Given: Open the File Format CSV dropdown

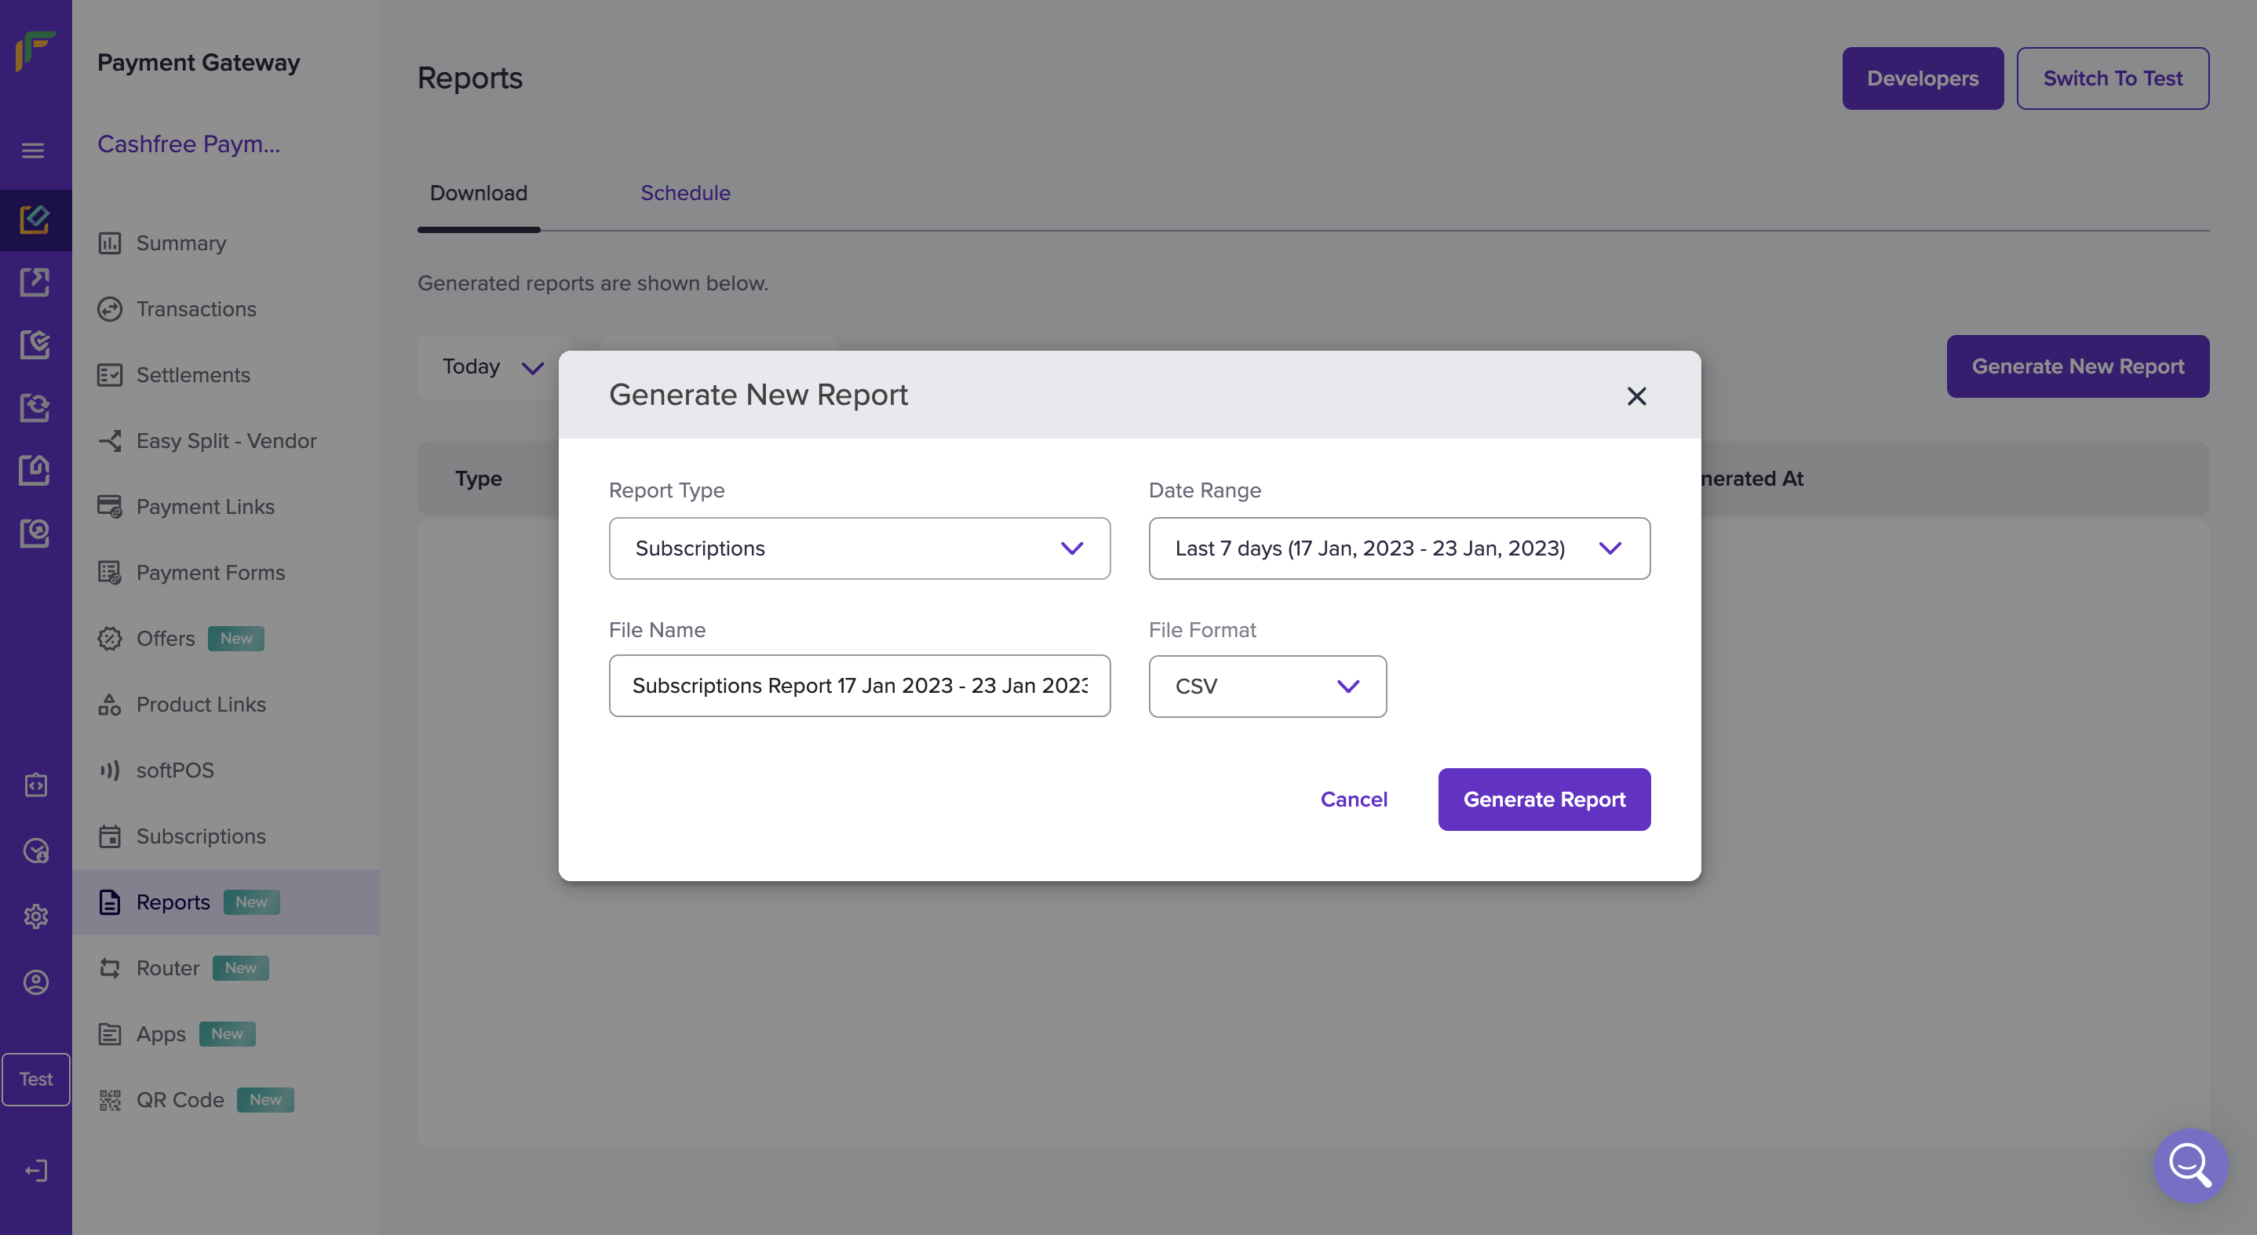Looking at the screenshot, I should click(1266, 686).
